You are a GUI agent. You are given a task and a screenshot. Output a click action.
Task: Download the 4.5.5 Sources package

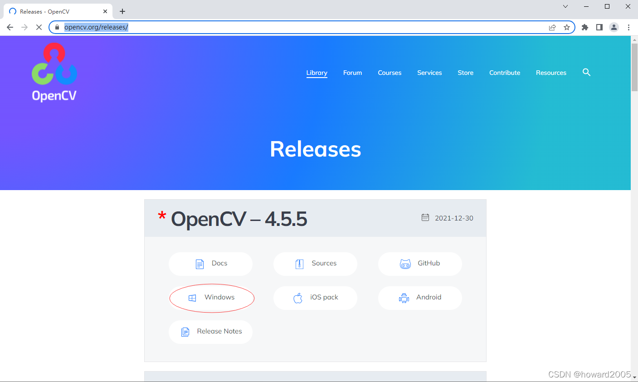point(315,264)
